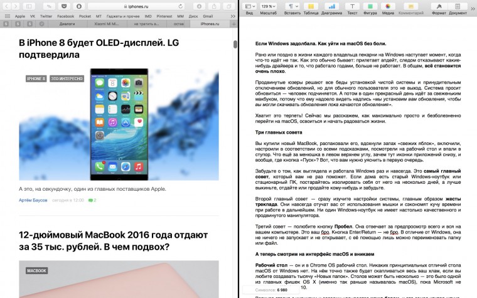Screen dimensions: 477x298
Task: Open the VK bookmark
Action: tap(33, 16)
